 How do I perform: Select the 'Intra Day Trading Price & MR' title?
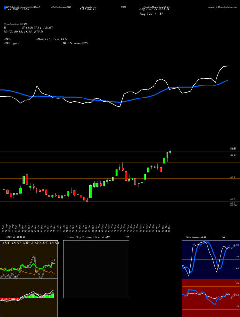pyautogui.click(x=88, y=237)
